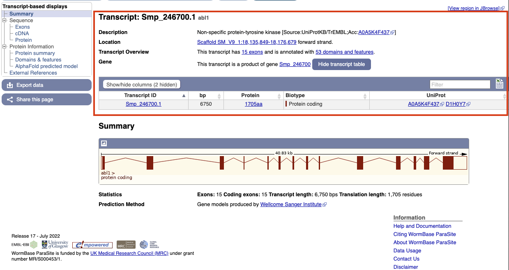Hide the transcript table
Viewport: 509px width, 270px height.
[x=341, y=64]
